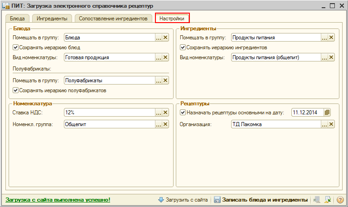This screenshot has width=348, height=207.
Task: Click Записать блюда и ингредиенты button
Action: coord(261,199)
